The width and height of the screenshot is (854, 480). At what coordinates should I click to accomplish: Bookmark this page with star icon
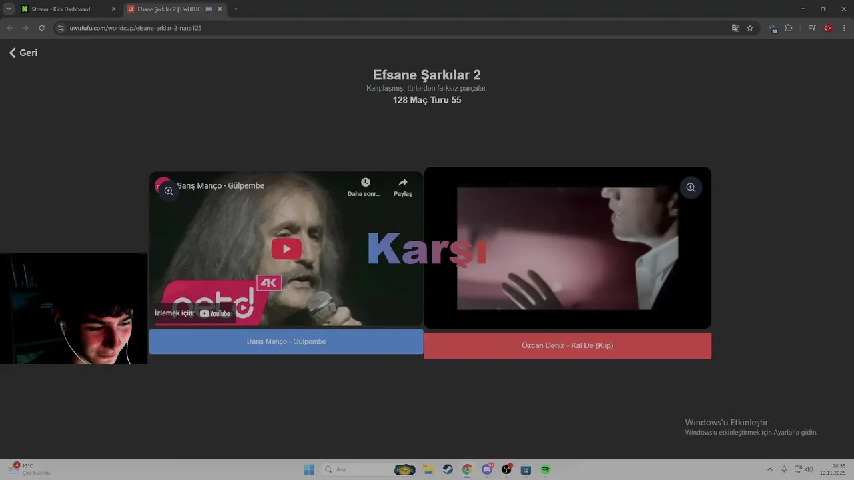point(750,28)
